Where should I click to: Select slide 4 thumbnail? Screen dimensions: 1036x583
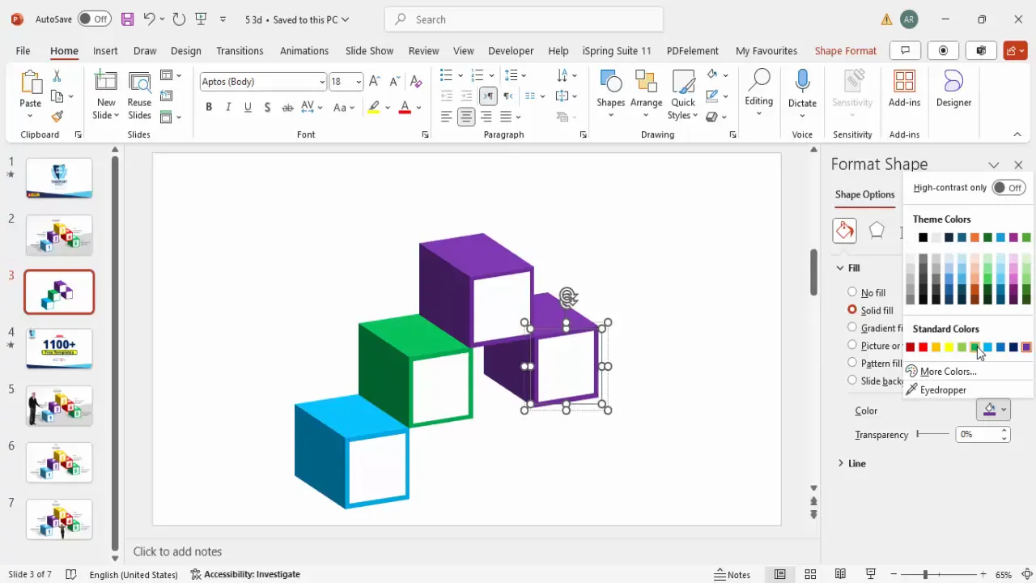tap(59, 349)
